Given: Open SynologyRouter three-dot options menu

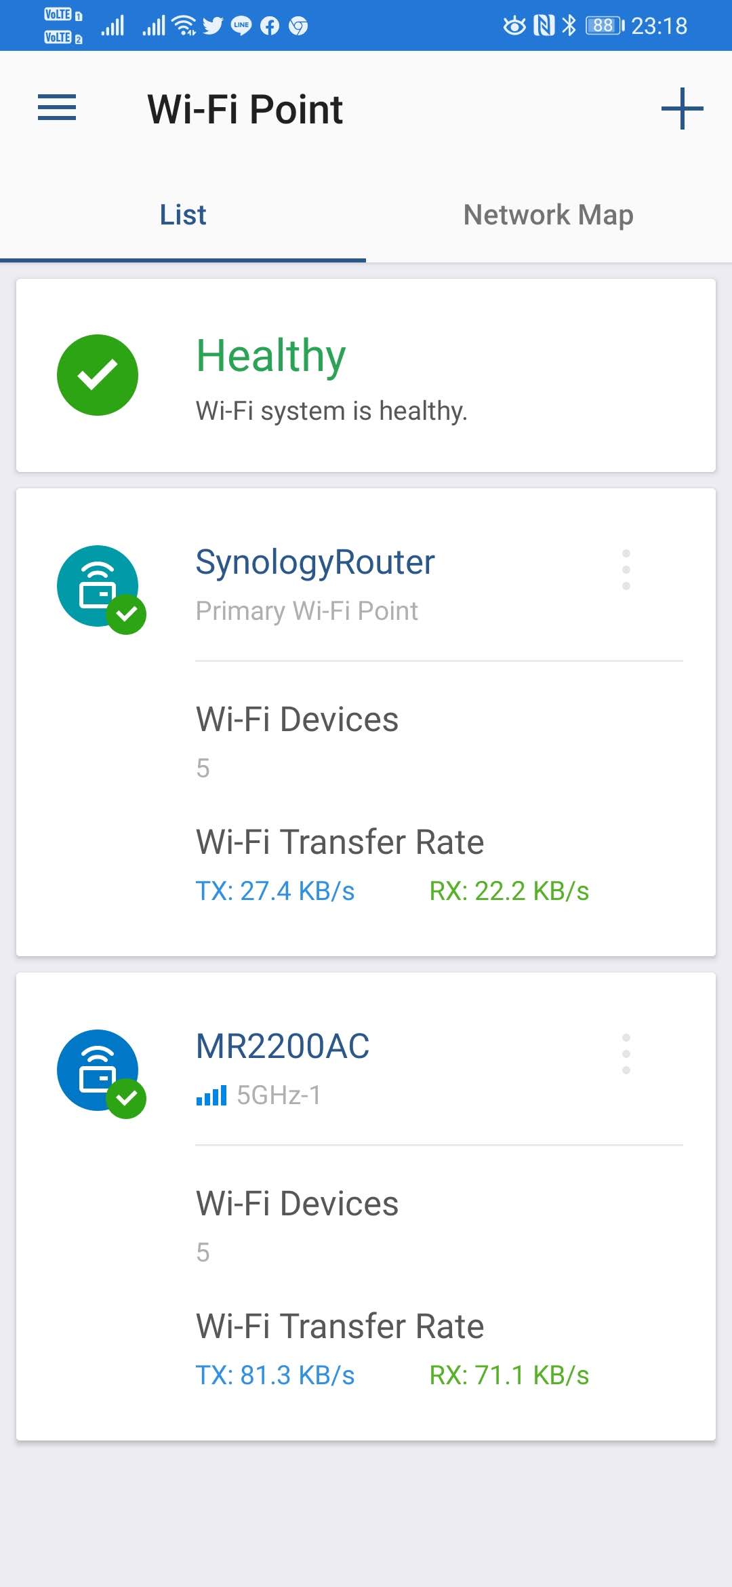Looking at the screenshot, I should [626, 570].
